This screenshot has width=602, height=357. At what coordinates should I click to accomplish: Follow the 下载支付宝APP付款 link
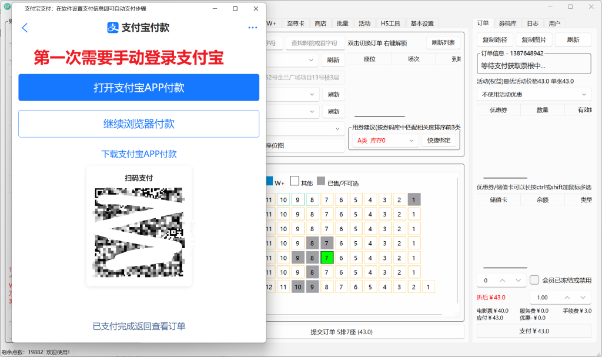(x=139, y=154)
